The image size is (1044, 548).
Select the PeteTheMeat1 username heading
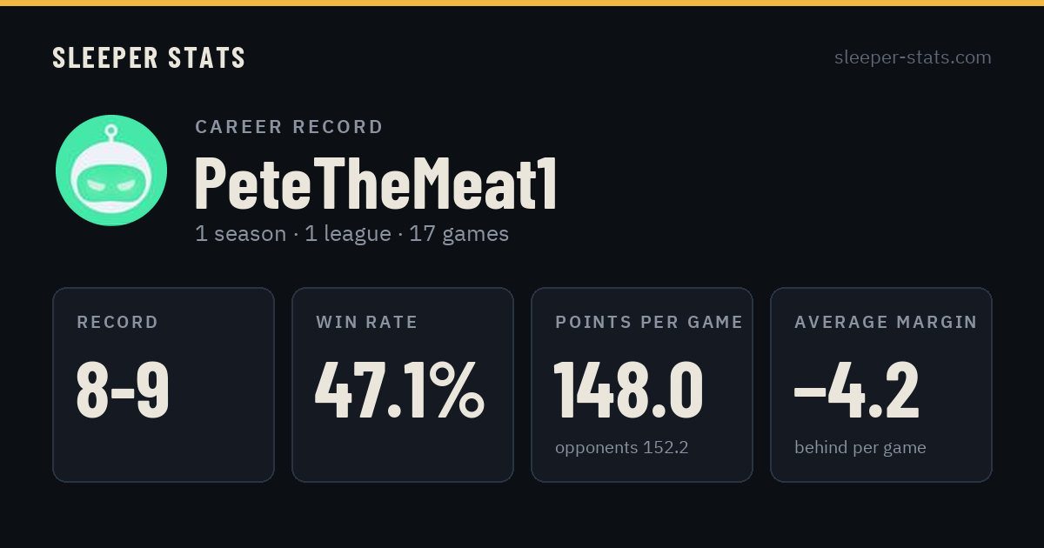tap(375, 183)
